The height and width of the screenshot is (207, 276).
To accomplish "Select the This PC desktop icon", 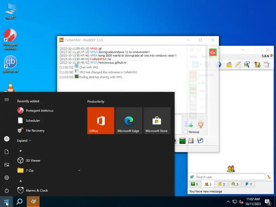I will 11,11.
